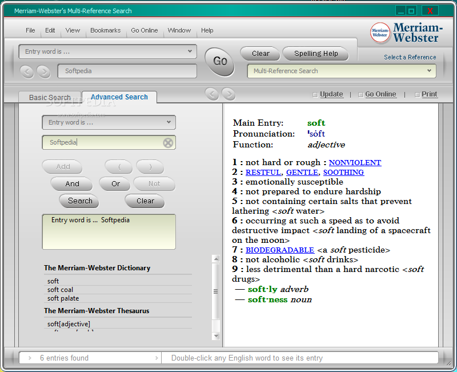Click the forward arrow above the definition pane
The width and height of the screenshot is (457, 372).
(228, 94)
